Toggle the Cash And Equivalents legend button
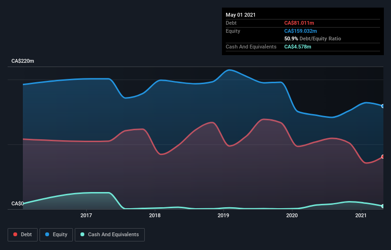 pyautogui.click(x=110, y=235)
